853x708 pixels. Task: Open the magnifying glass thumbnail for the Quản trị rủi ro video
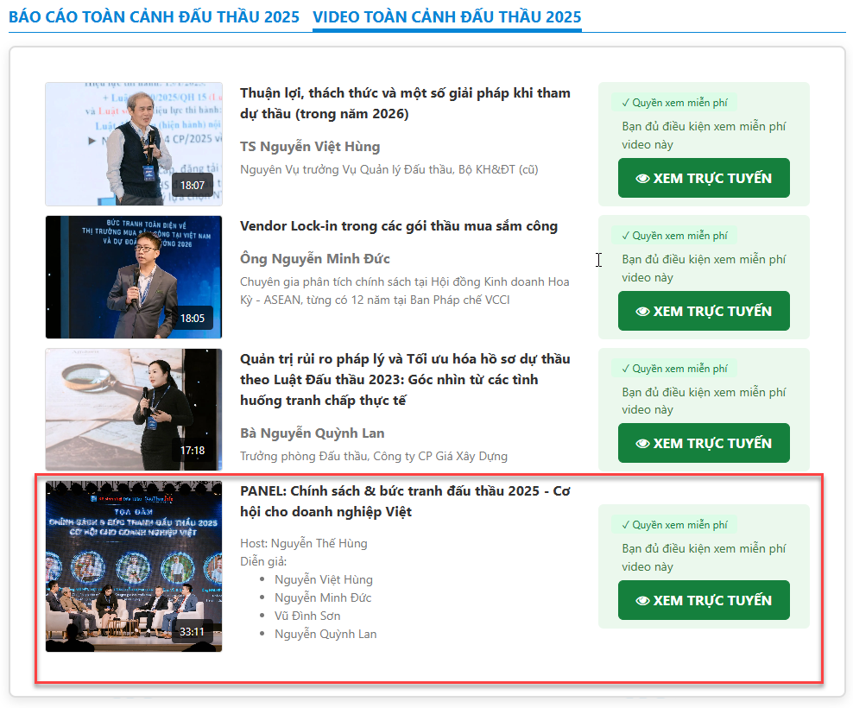point(133,409)
